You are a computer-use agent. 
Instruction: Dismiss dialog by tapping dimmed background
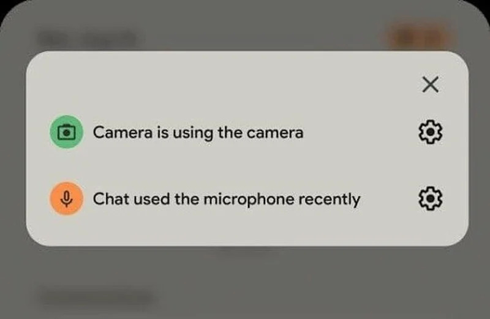coord(244,281)
